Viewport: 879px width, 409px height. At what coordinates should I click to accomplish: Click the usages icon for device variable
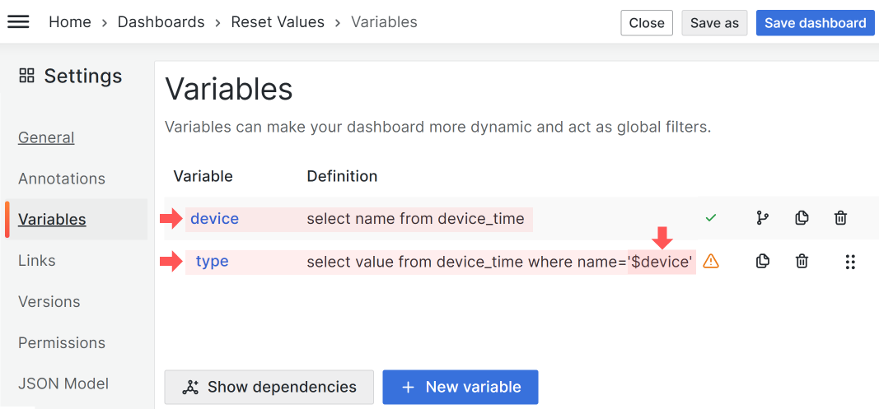pos(762,218)
